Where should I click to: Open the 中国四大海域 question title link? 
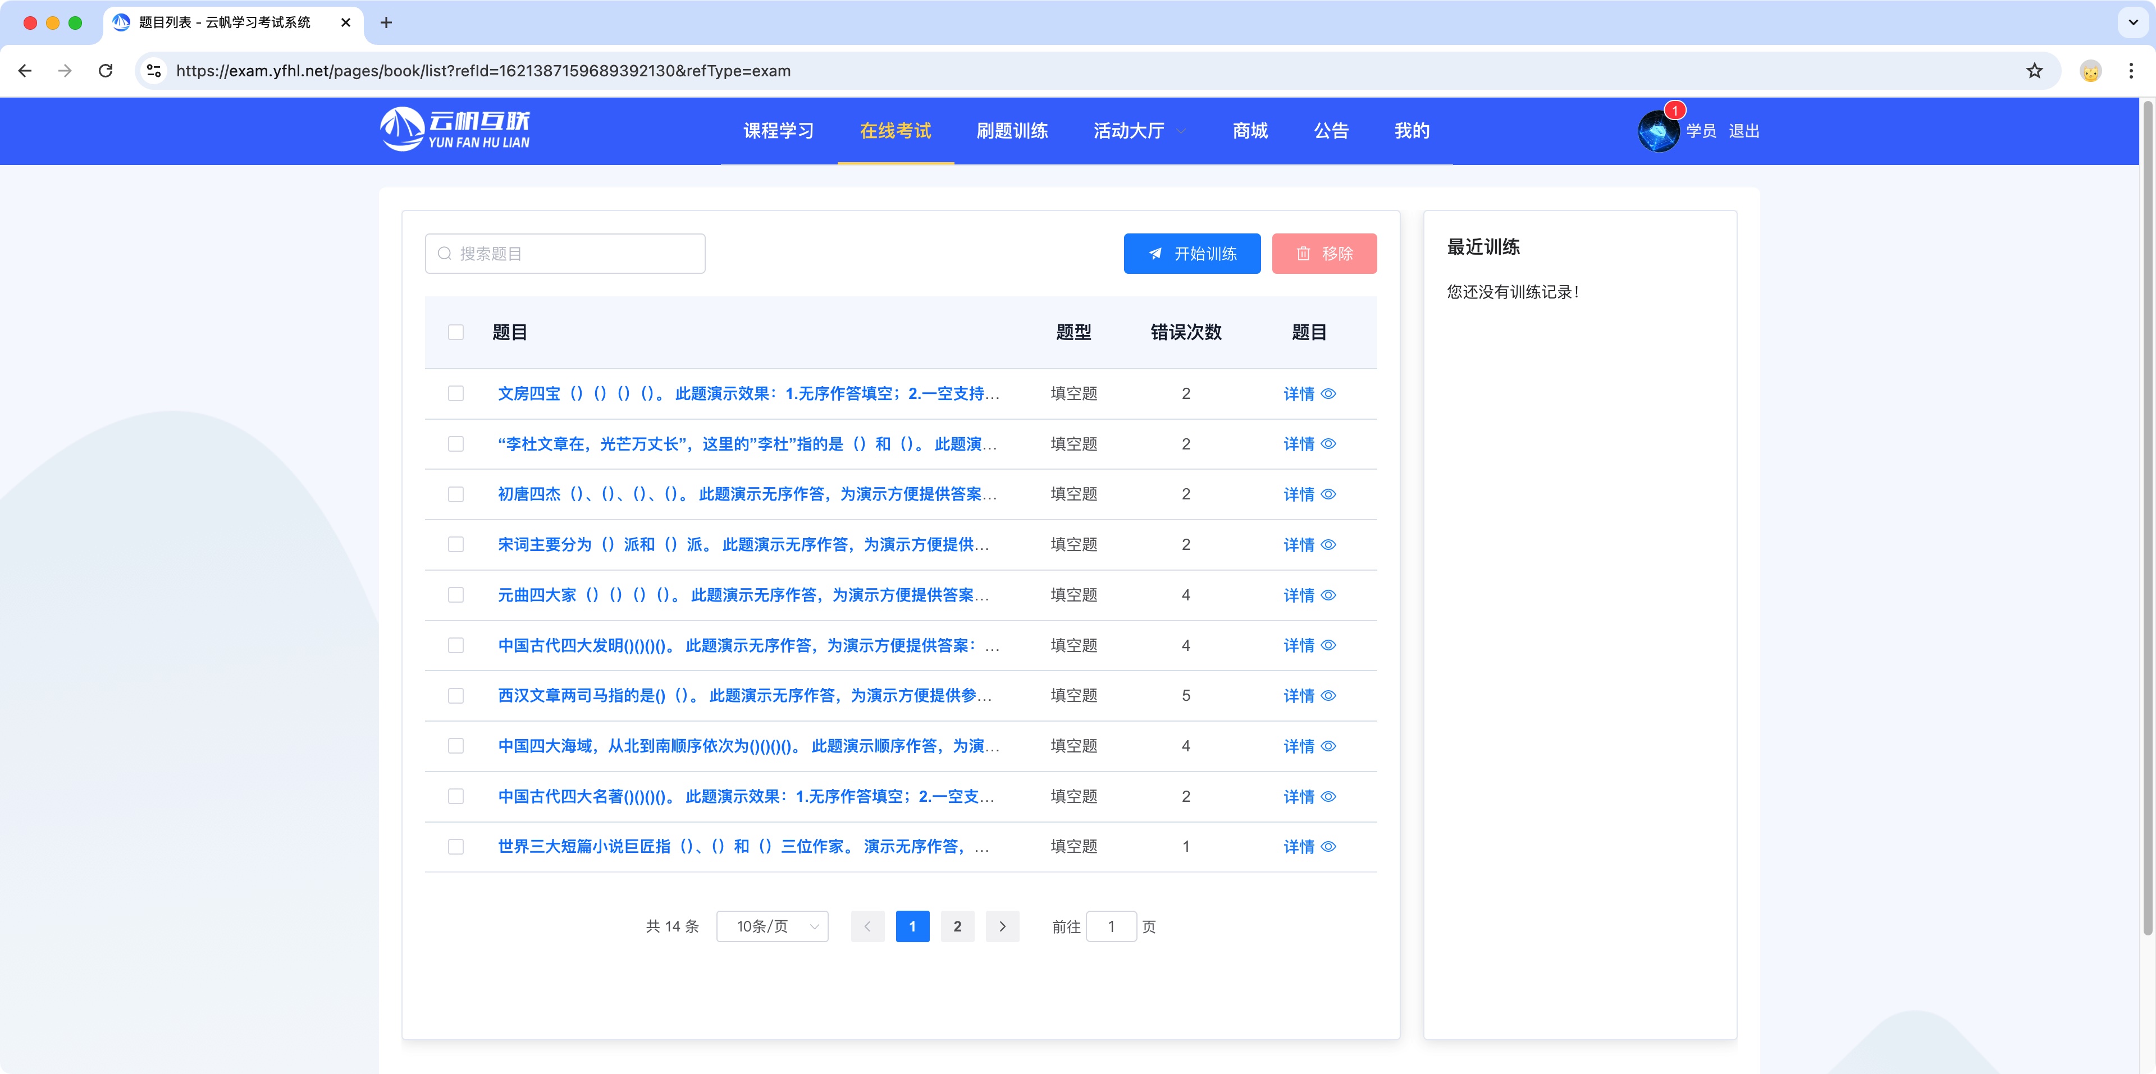pyautogui.click(x=748, y=745)
